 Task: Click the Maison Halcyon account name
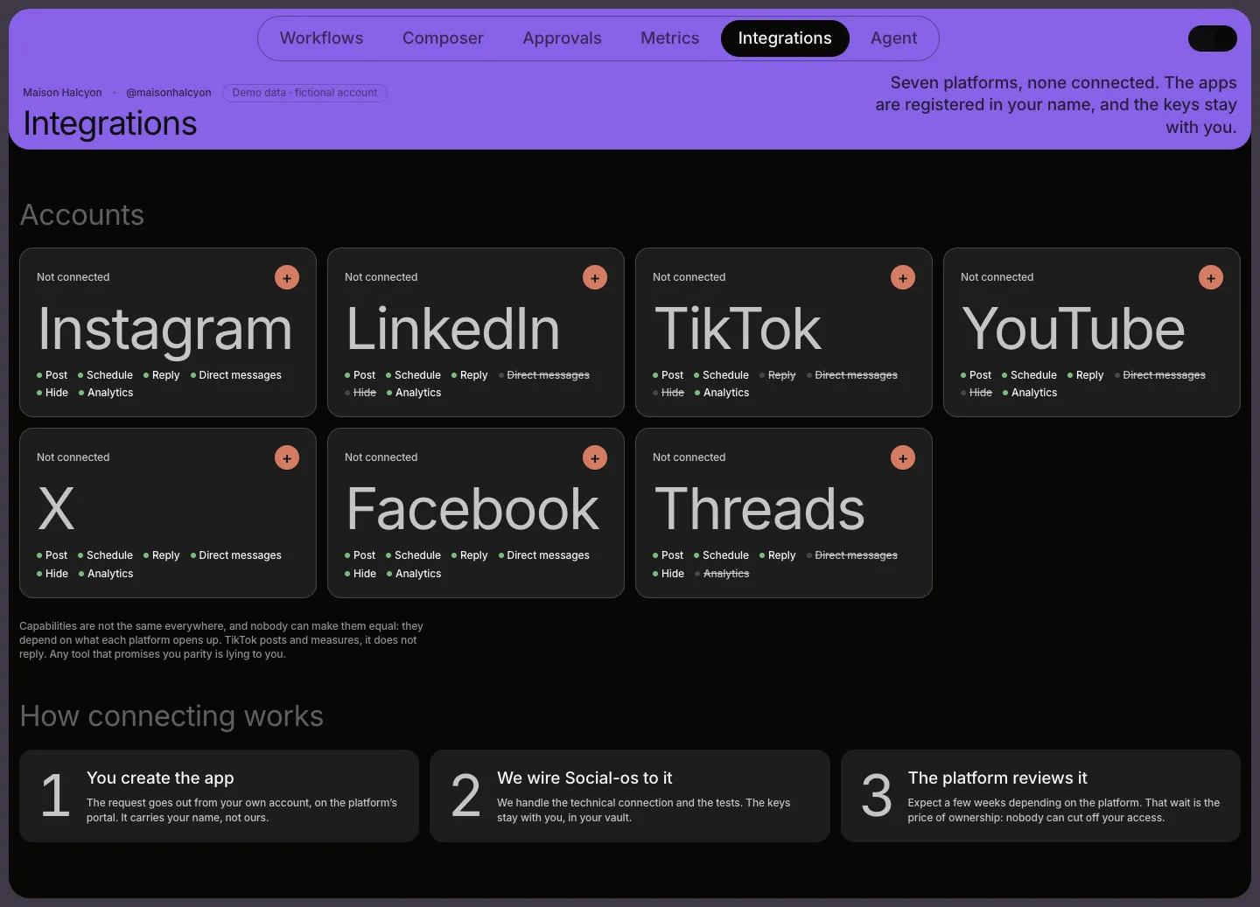[x=62, y=93]
